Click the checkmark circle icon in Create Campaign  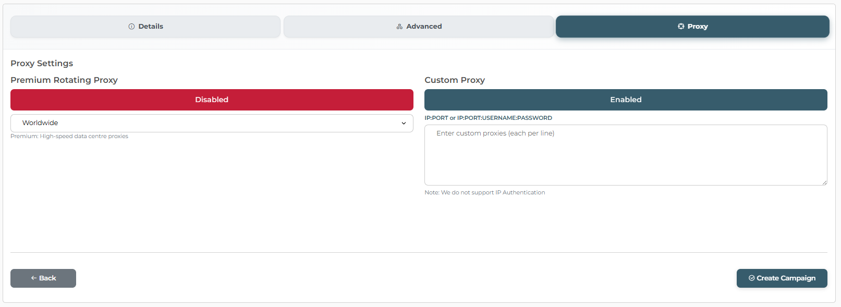coord(751,278)
